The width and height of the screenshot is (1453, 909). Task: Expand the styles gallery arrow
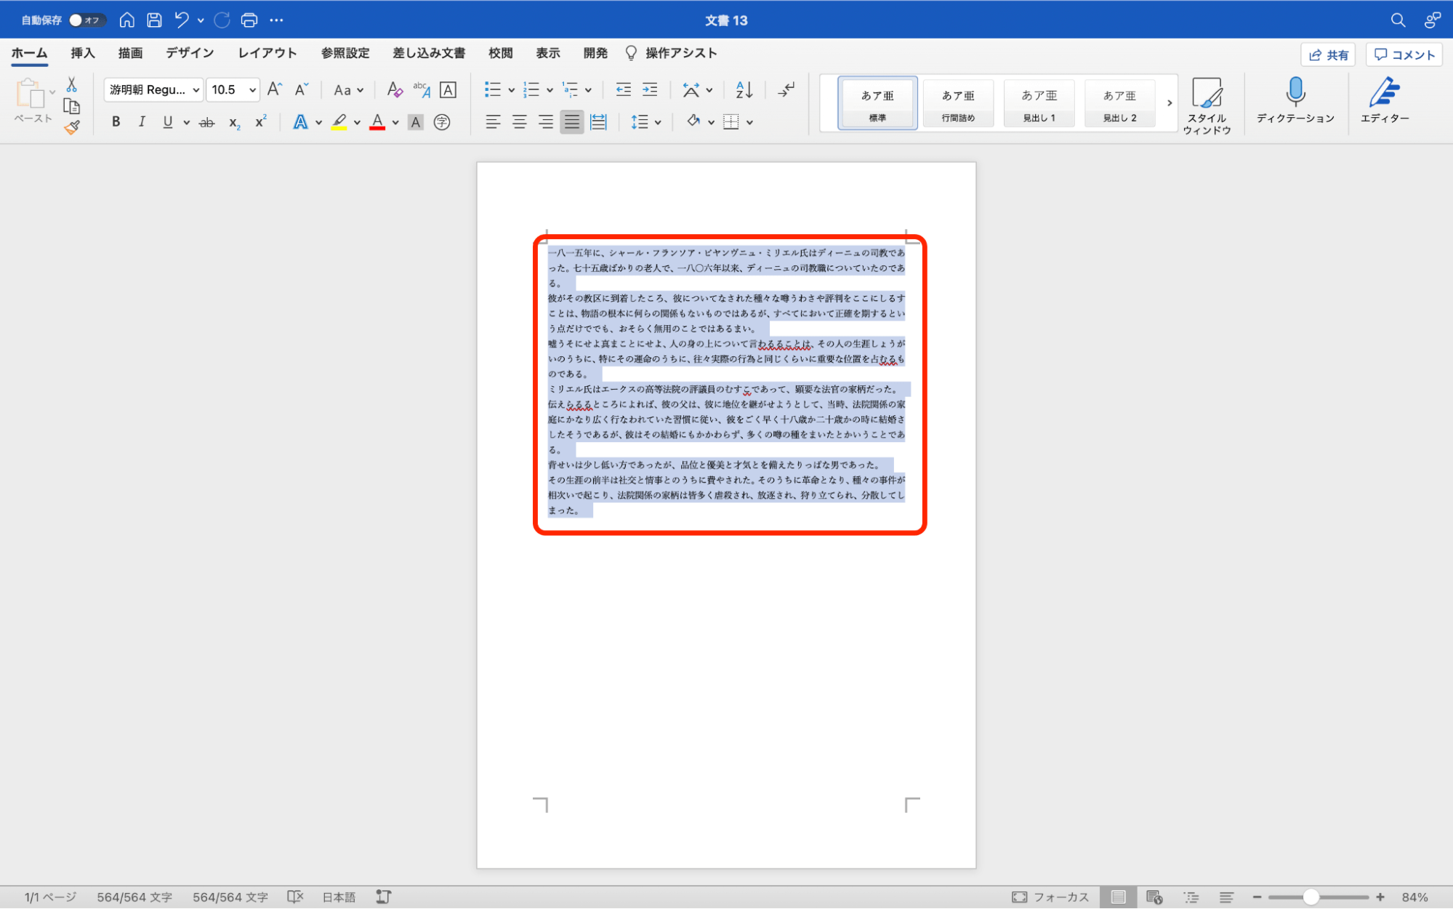tap(1169, 103)
